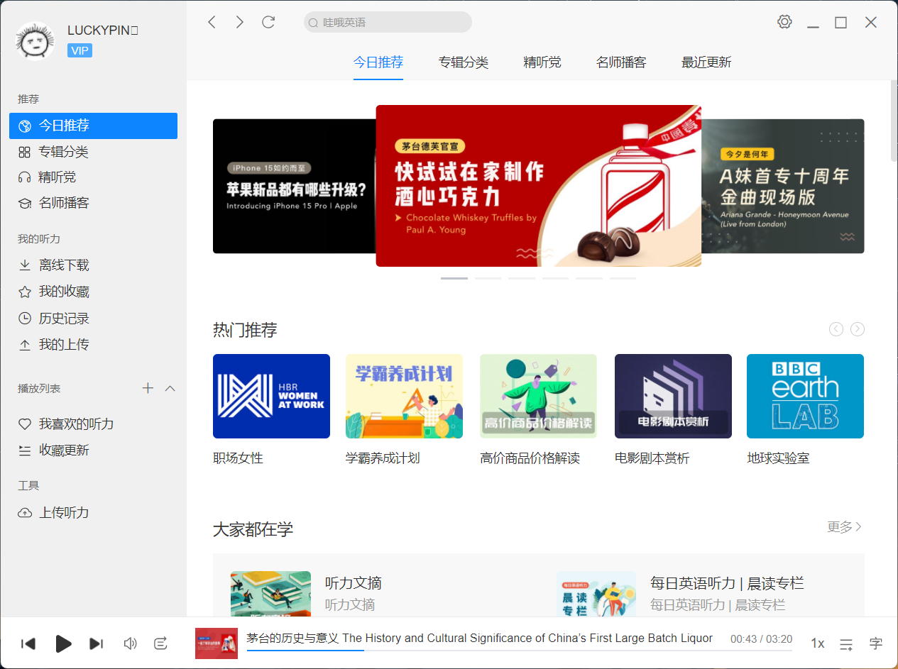Open the 听力文摘 album card

pyautogui.click(x=376, y=593)
